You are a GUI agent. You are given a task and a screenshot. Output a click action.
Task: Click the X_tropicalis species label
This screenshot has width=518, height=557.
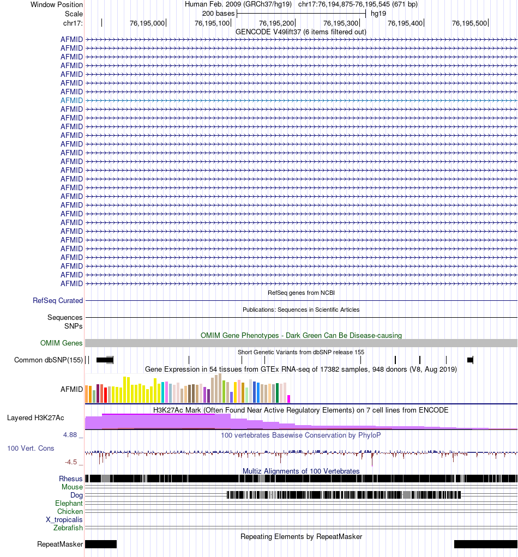click(64, 520)
